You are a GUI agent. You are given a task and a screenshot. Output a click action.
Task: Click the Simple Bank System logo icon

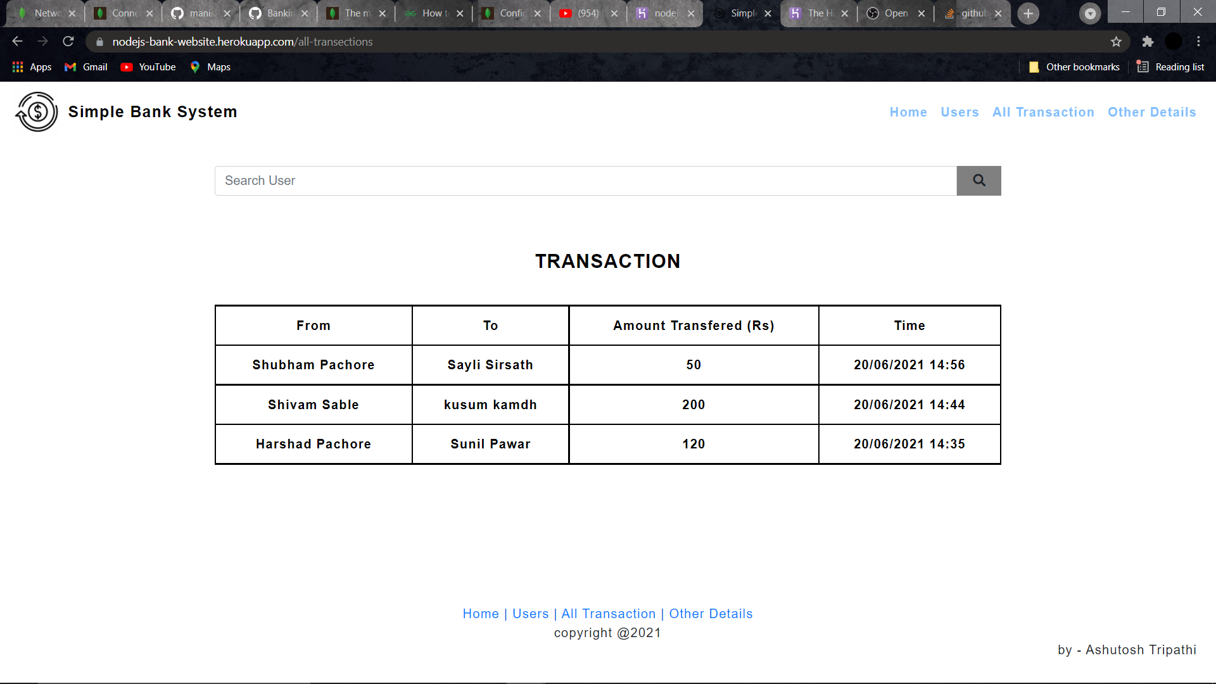37,112
